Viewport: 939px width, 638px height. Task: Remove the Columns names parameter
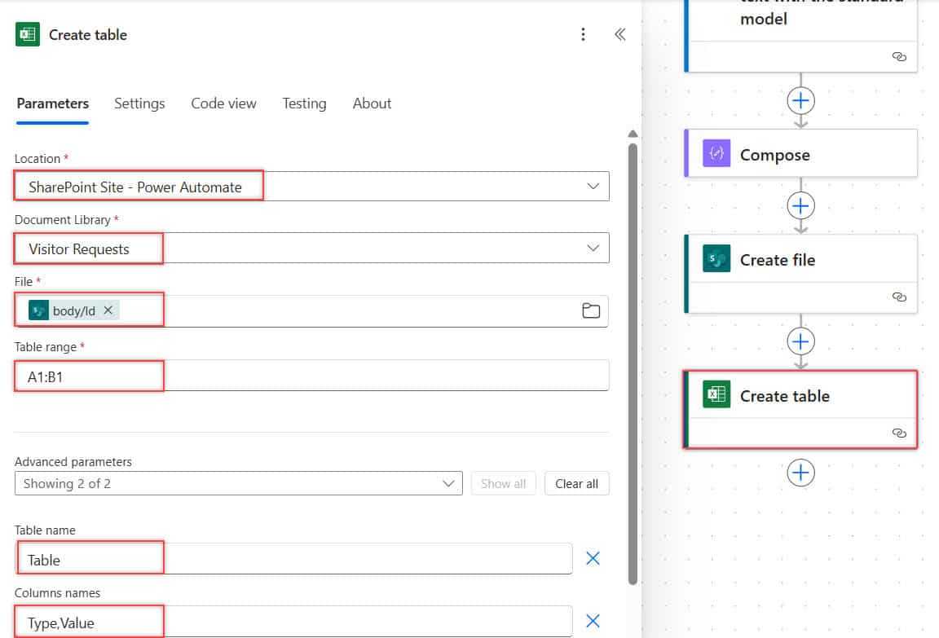coord(593,621)
